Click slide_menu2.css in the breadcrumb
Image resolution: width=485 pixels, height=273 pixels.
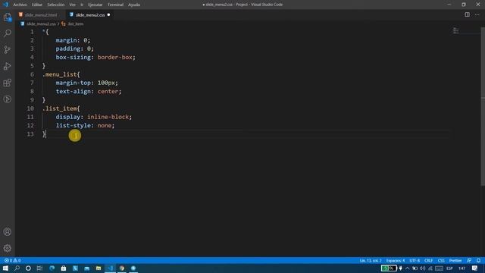[x=41, y=24]
